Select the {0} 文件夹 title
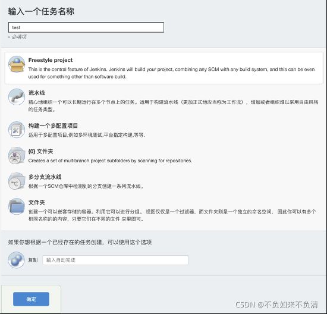 tap(40, 152)
